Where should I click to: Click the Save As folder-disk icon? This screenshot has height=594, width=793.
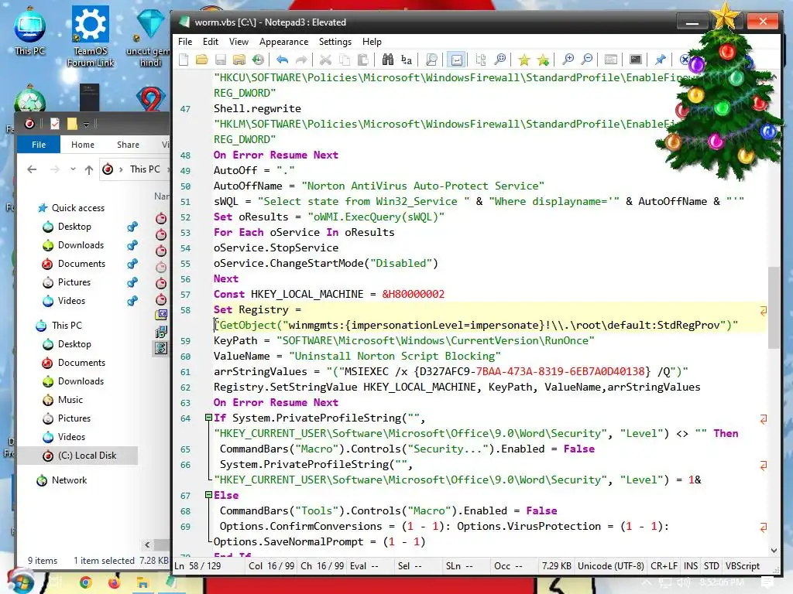(x=239, y=60)
